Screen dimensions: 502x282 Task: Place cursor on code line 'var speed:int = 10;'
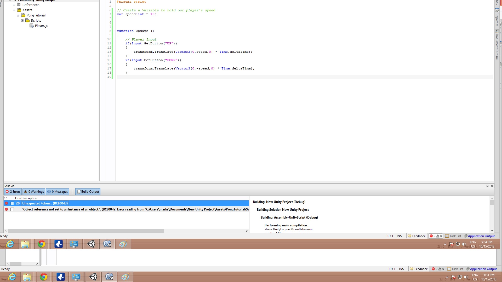coord(136,14)
